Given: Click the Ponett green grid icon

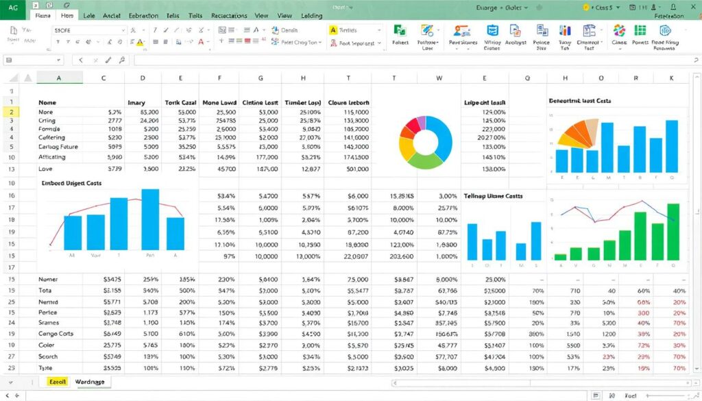Looking at the screenshot, I should (x=640, y=30).
